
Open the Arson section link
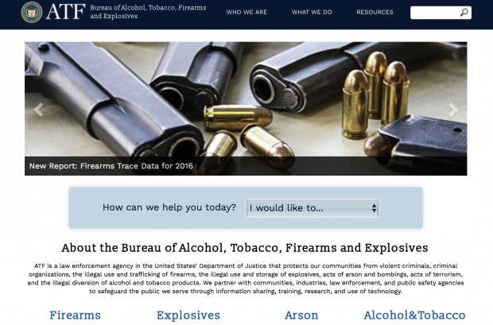click(x=301, y=315)
